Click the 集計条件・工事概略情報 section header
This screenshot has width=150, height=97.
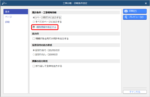coord(75,13)
